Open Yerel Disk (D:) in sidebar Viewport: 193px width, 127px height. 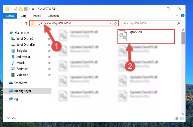23,45
